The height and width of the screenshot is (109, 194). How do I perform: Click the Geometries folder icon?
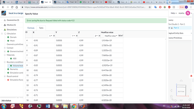(5, 20)
